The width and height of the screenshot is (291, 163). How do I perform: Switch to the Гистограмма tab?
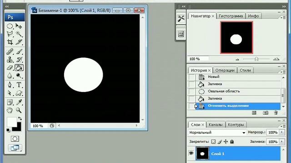tap(231, 16)
